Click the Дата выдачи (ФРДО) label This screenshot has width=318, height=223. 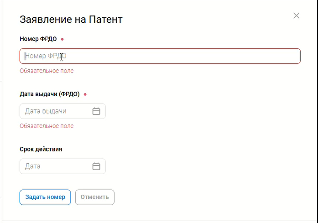(50, 94)
